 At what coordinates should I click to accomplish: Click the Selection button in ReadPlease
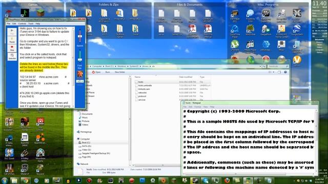click(12, 57)
